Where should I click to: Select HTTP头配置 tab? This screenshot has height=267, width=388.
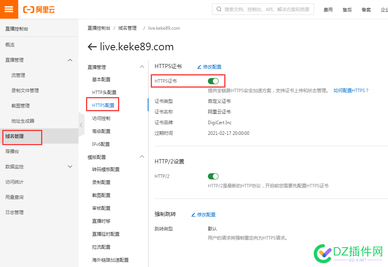pyautogui.click(x=104, y=92)
